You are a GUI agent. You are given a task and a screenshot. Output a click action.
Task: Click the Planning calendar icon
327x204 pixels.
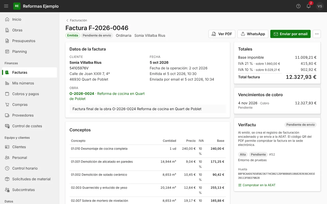point(7,52)
